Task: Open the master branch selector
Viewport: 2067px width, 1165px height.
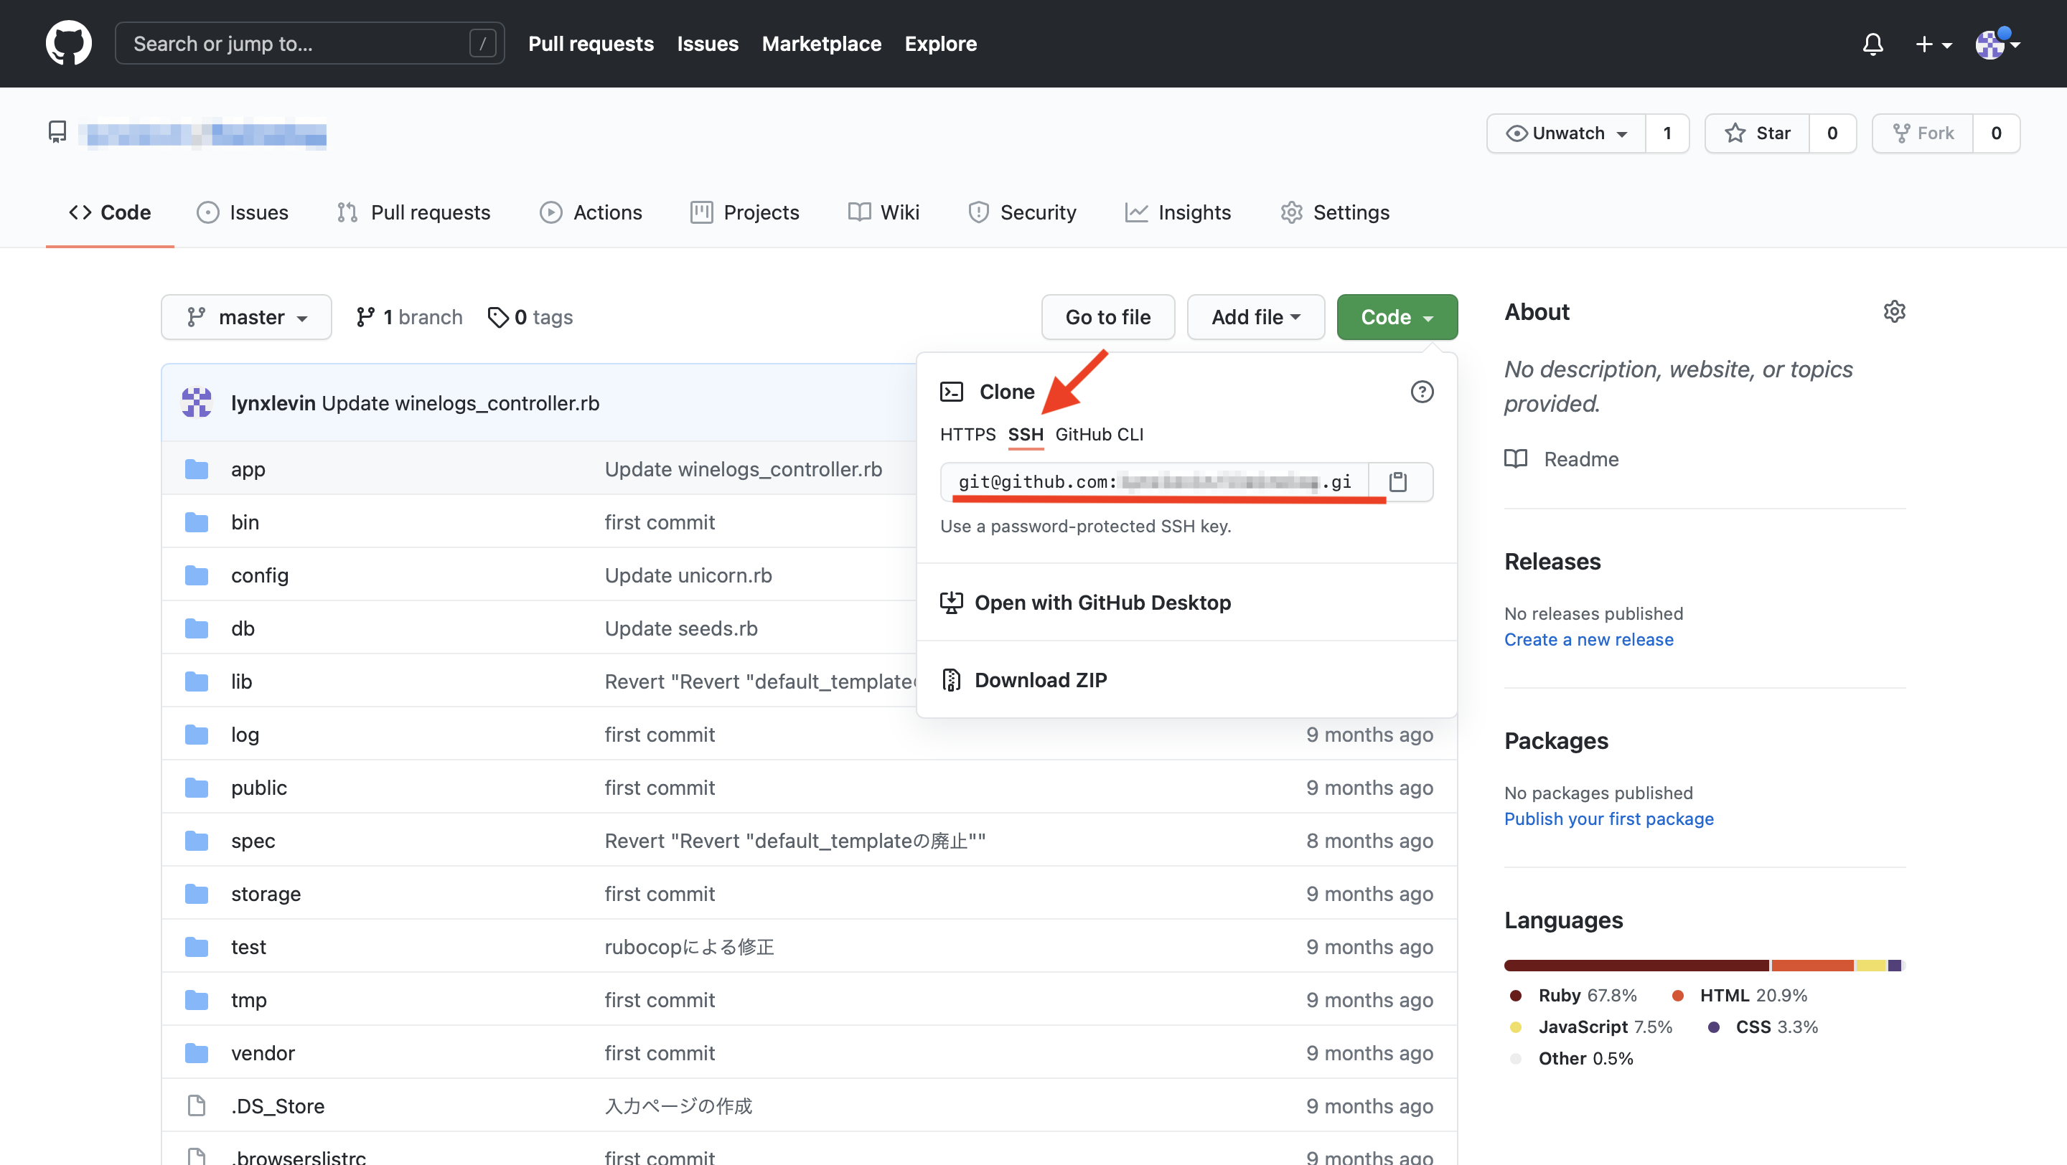Action: (x=245, y=316)
